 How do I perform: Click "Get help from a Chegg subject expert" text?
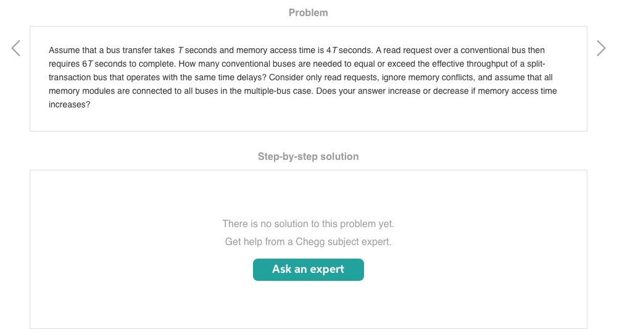pyautogui.click(x=308, y=241)
